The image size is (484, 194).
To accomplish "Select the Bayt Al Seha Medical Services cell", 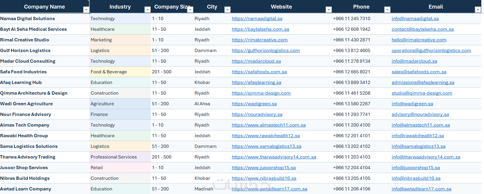I will point(45,29).
